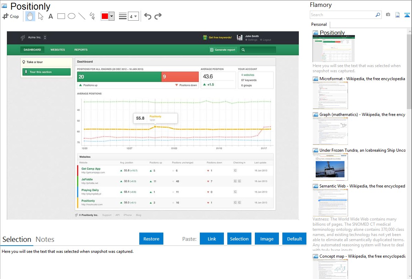Click the blue collapse-to-top arrow icon
412x279 pixels.
(407, 15)
